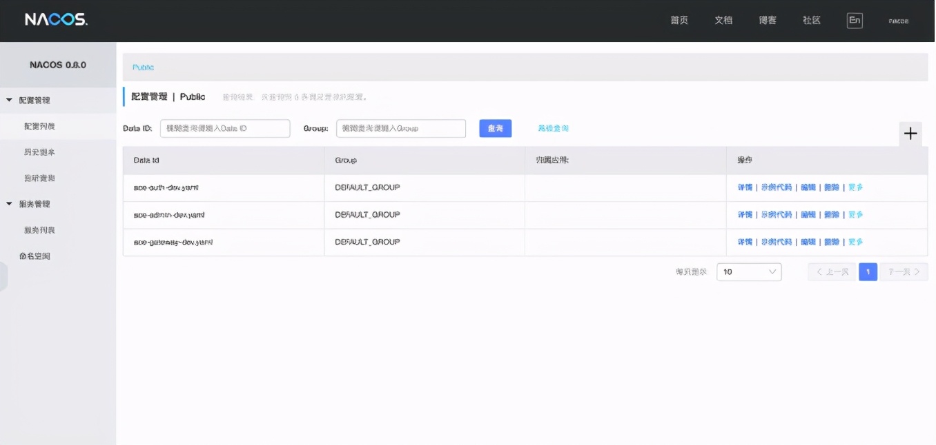The height and width of the screenshot is (445, 936).
Task: Select the Public namespace tab
Action: point(144,68)
